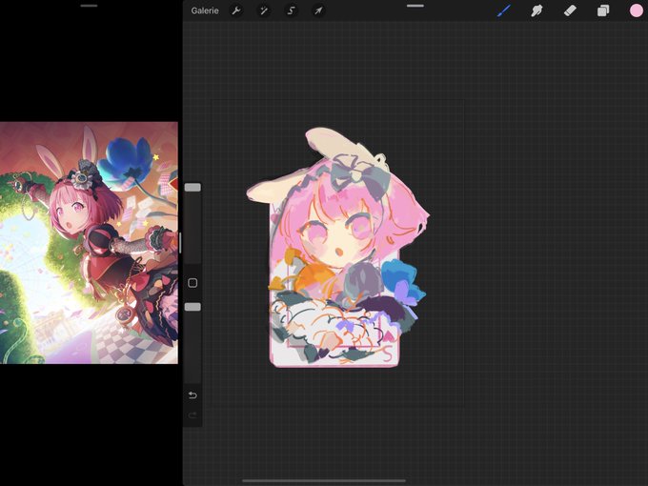Screen dimensions: 648x486
Task: Select the Smudge finger tool
Action: click(x=537, y=10)
